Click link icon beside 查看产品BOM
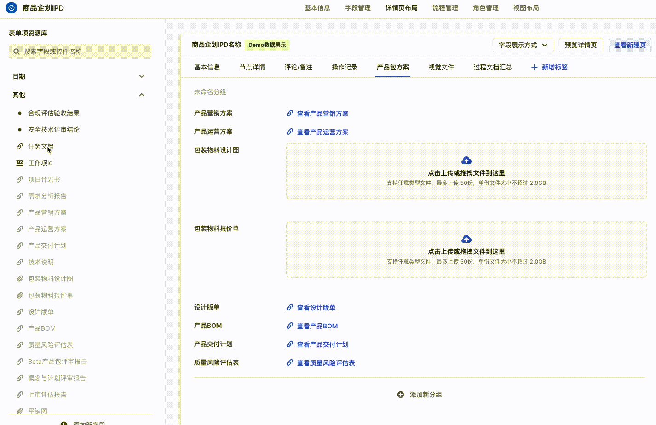Viewport: 656px width, 425px height. click(x=290, y=326)
